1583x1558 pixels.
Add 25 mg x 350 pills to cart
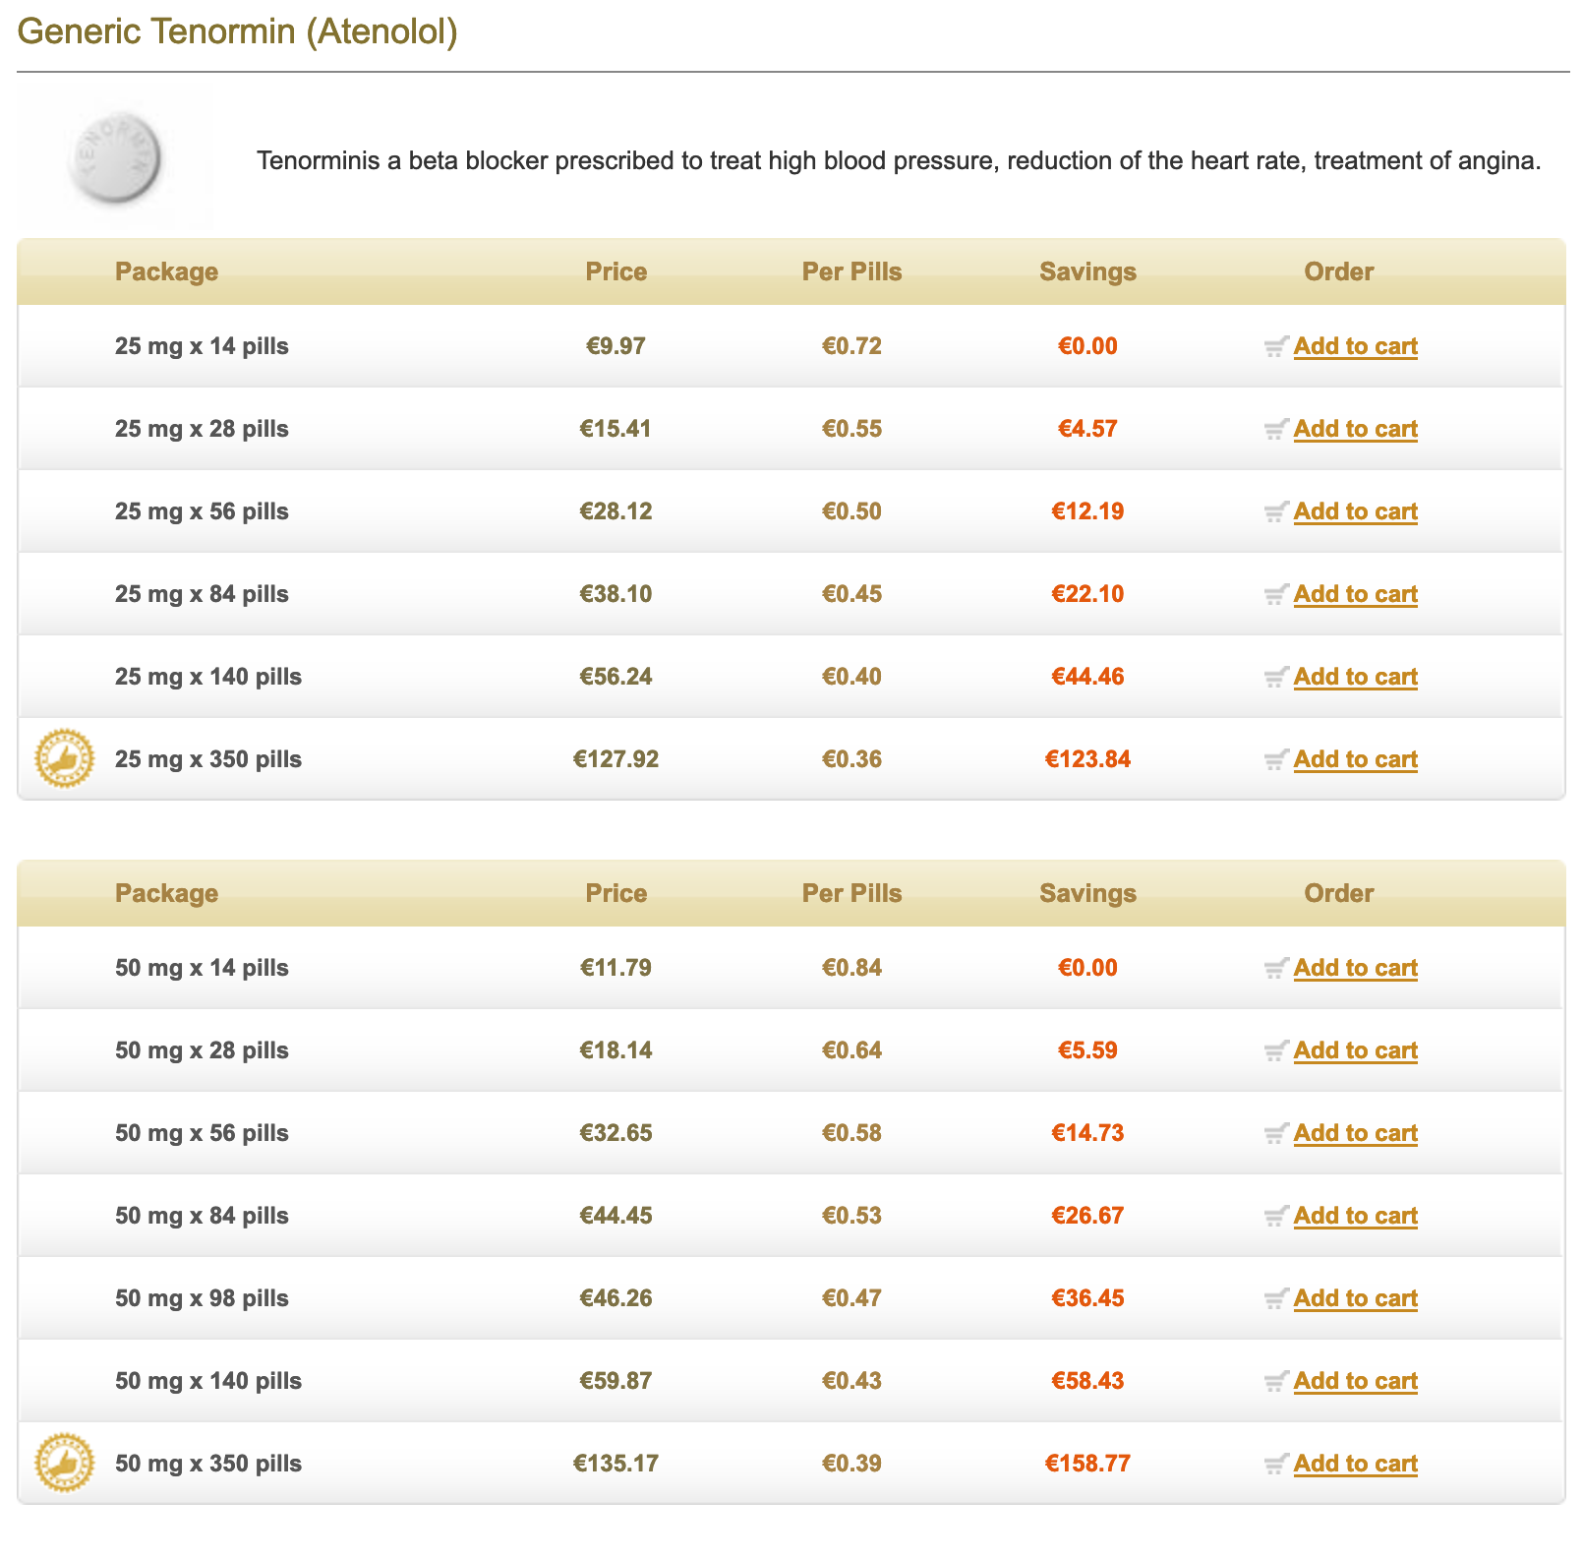click(x=1355, y=759)
